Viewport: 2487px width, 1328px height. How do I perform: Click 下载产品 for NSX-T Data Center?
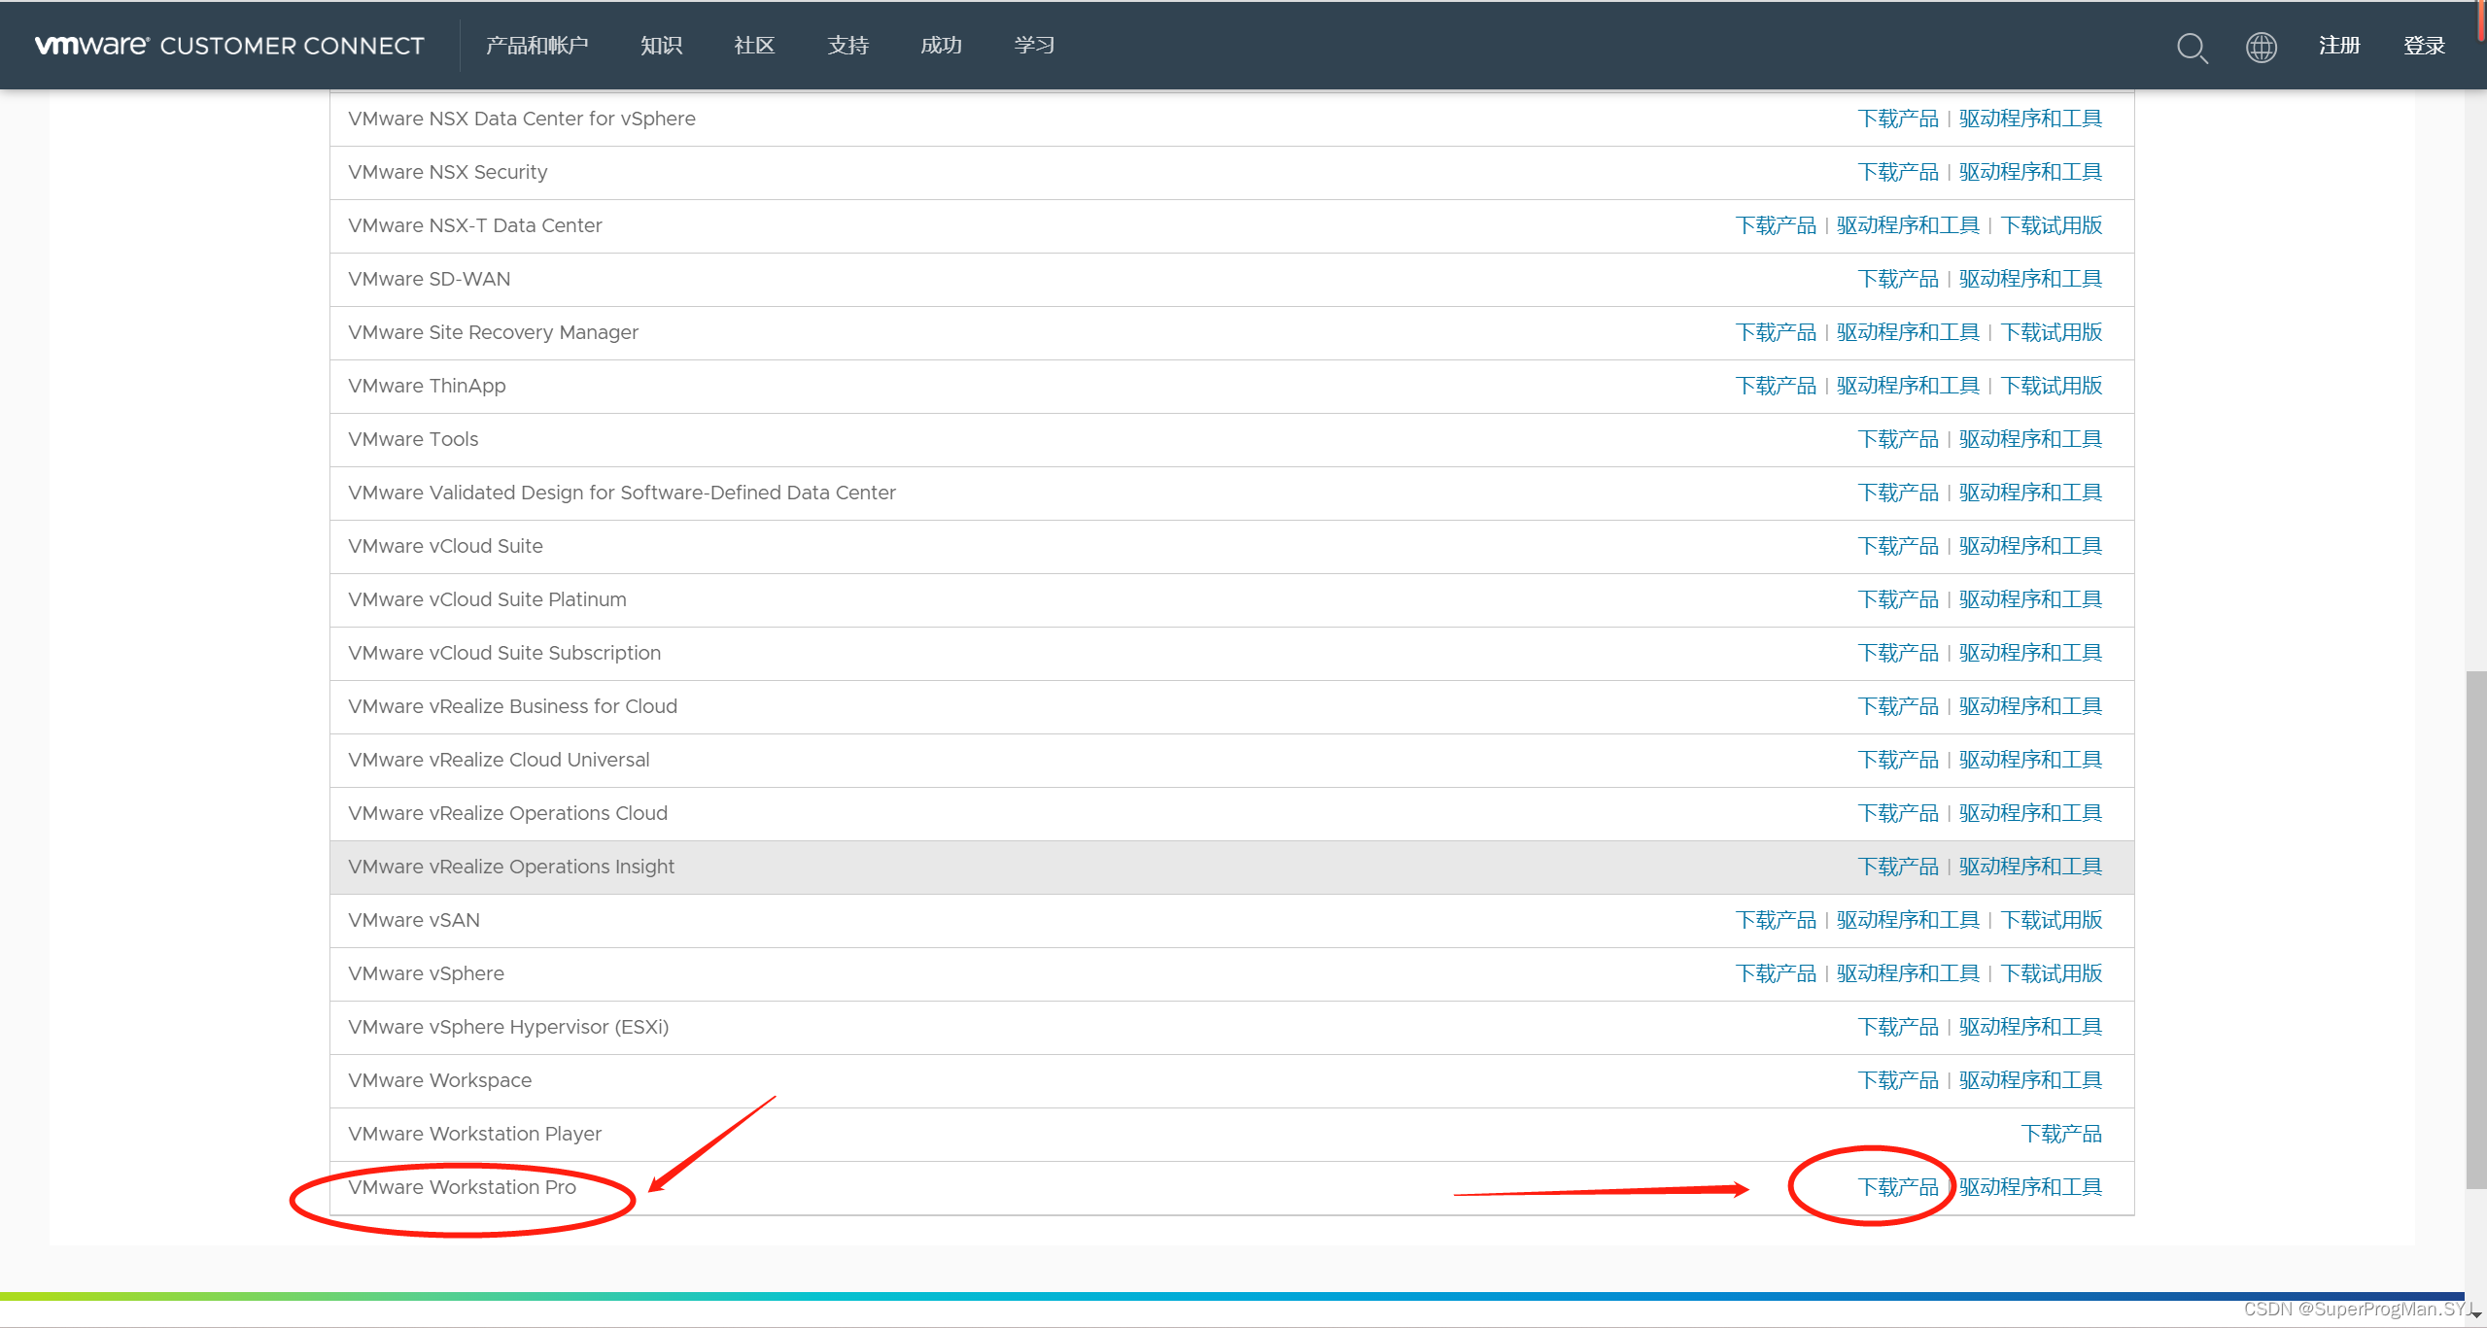1776,225
